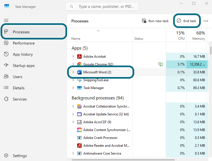Click the vertical scrollbar thumb
The image size is (212, 161).
coord(211,50)
